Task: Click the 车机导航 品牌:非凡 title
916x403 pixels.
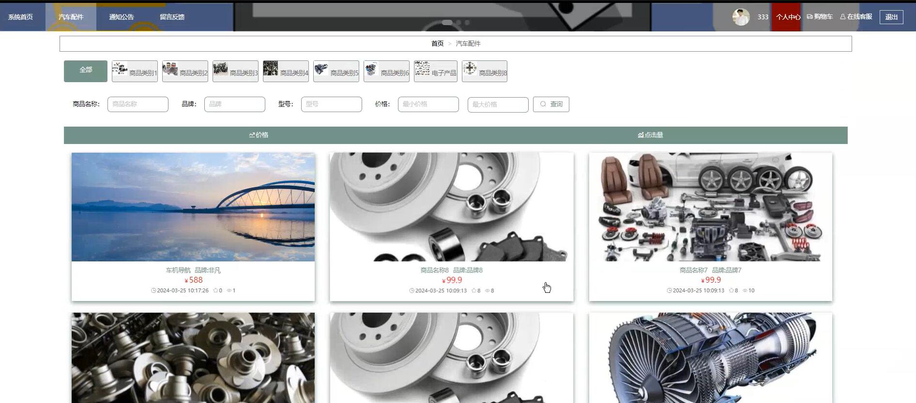Action: 193,270
